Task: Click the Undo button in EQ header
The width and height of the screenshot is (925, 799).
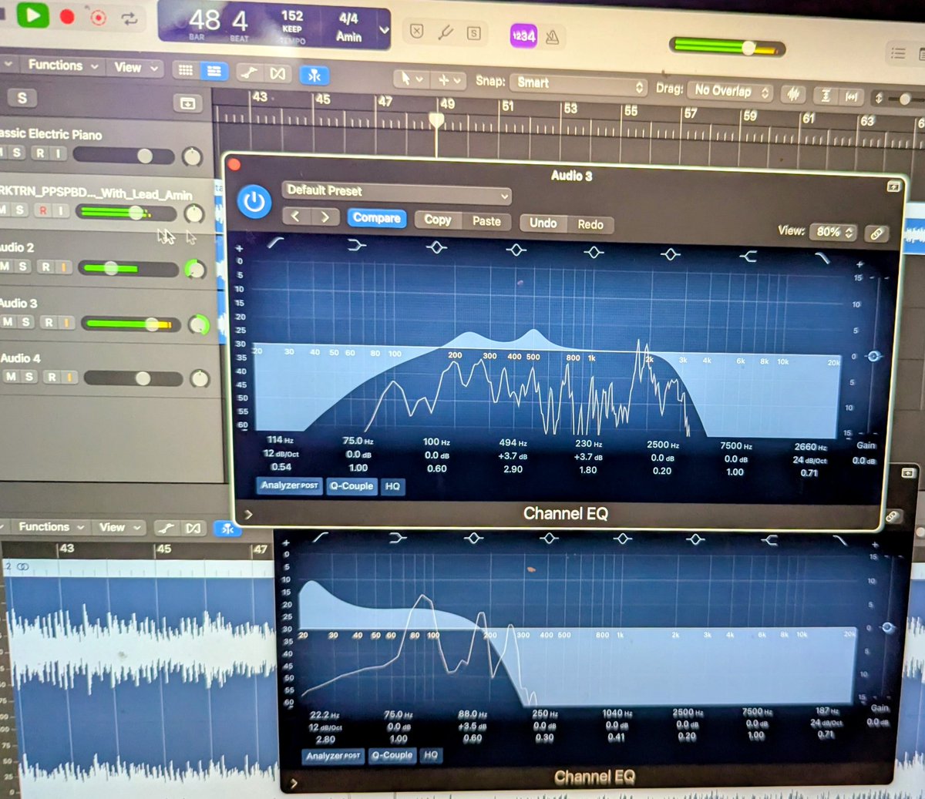Action: [543, 223]
